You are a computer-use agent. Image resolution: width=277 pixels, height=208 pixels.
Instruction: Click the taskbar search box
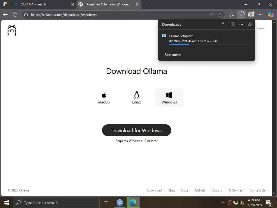56,203
